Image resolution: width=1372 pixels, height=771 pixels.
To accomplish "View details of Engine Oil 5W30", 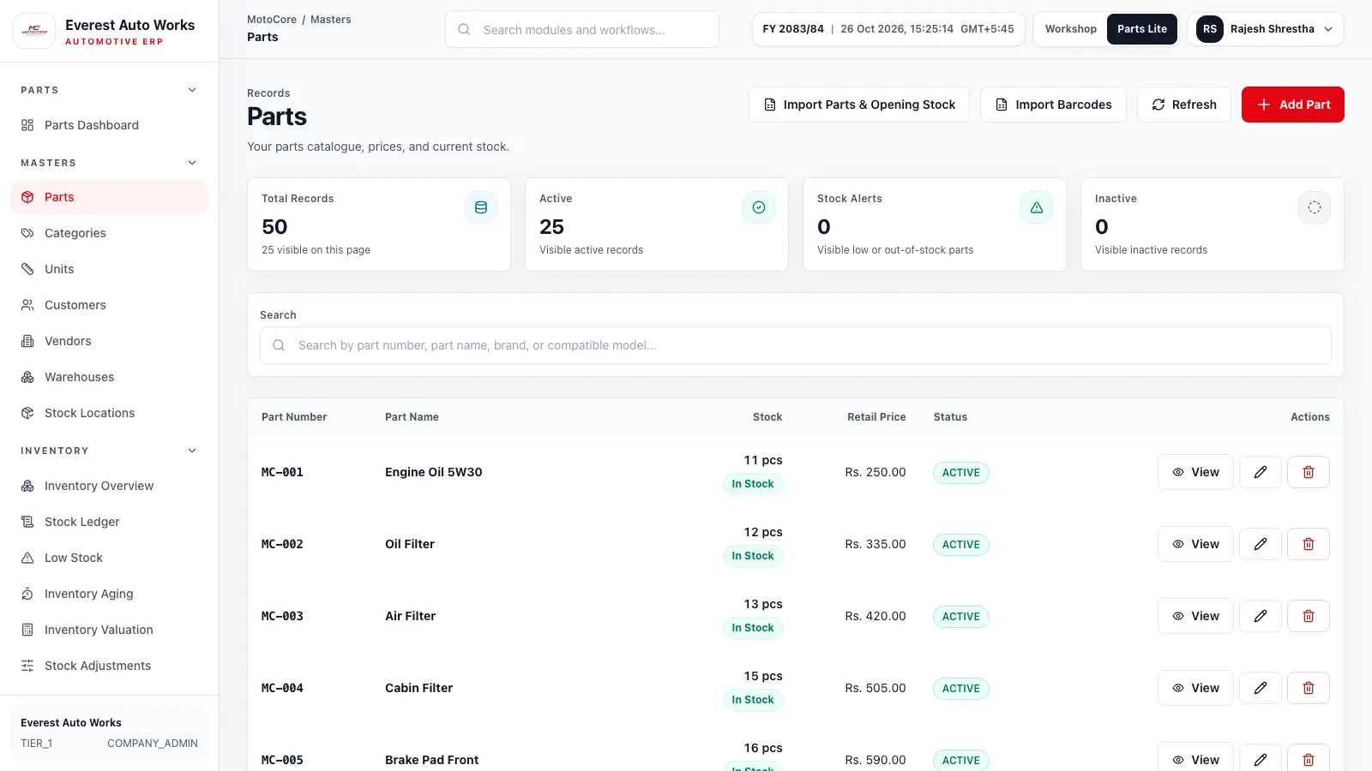I will (1195, 472).
